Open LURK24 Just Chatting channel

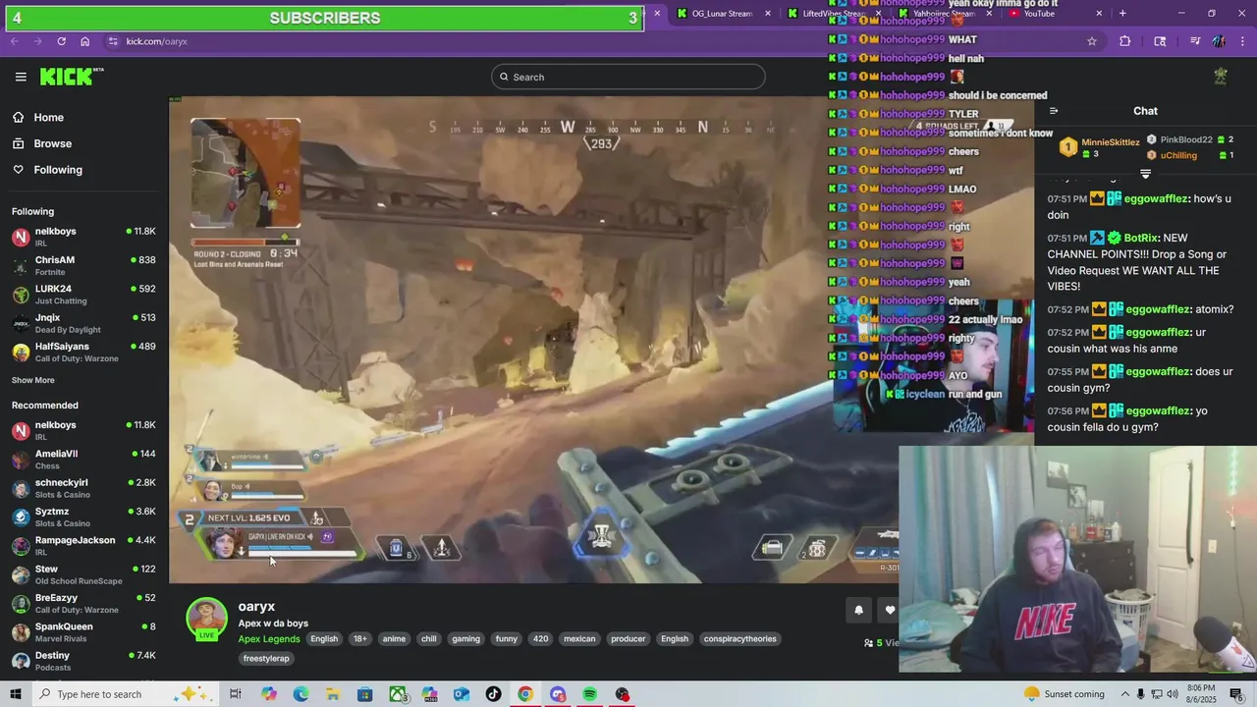click(83, 295)
